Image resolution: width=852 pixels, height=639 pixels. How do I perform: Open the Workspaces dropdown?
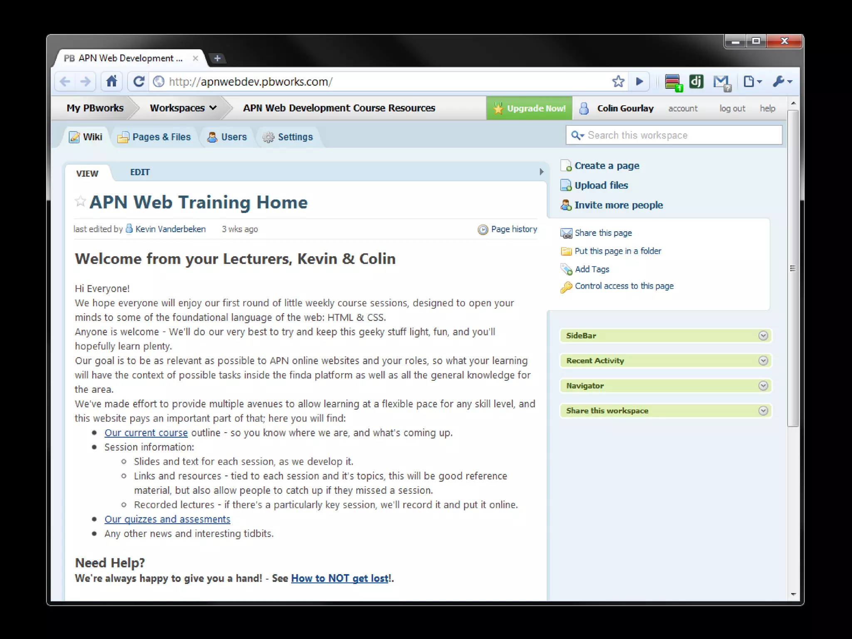183,108
